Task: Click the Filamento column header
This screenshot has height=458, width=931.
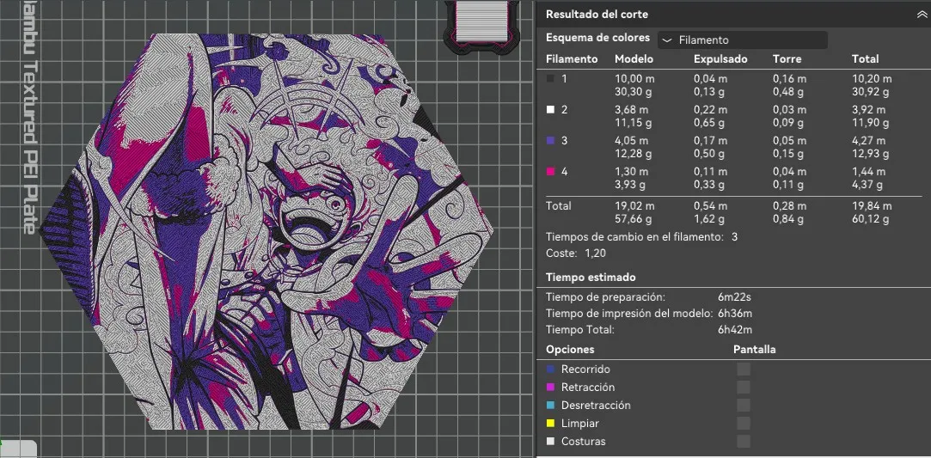Action: tap(571, 58)
